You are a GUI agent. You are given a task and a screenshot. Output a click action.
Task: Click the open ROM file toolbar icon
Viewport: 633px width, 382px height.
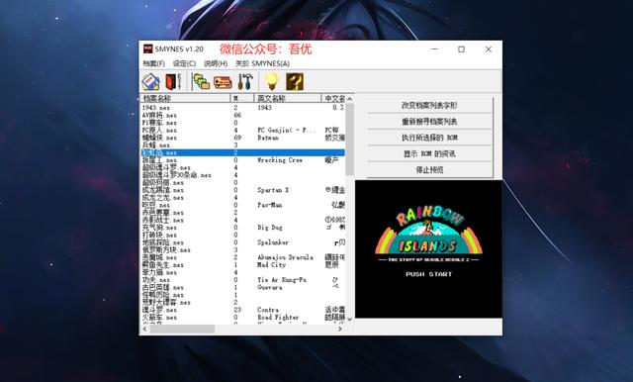pos(151,82)
